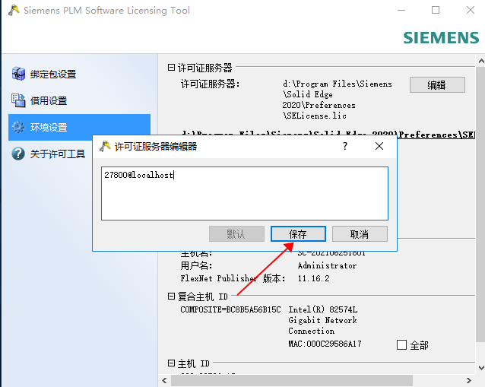Screen dimensions: 485x387
Task: Maximize the Licensing Tool window
Action: pos(436,11)
